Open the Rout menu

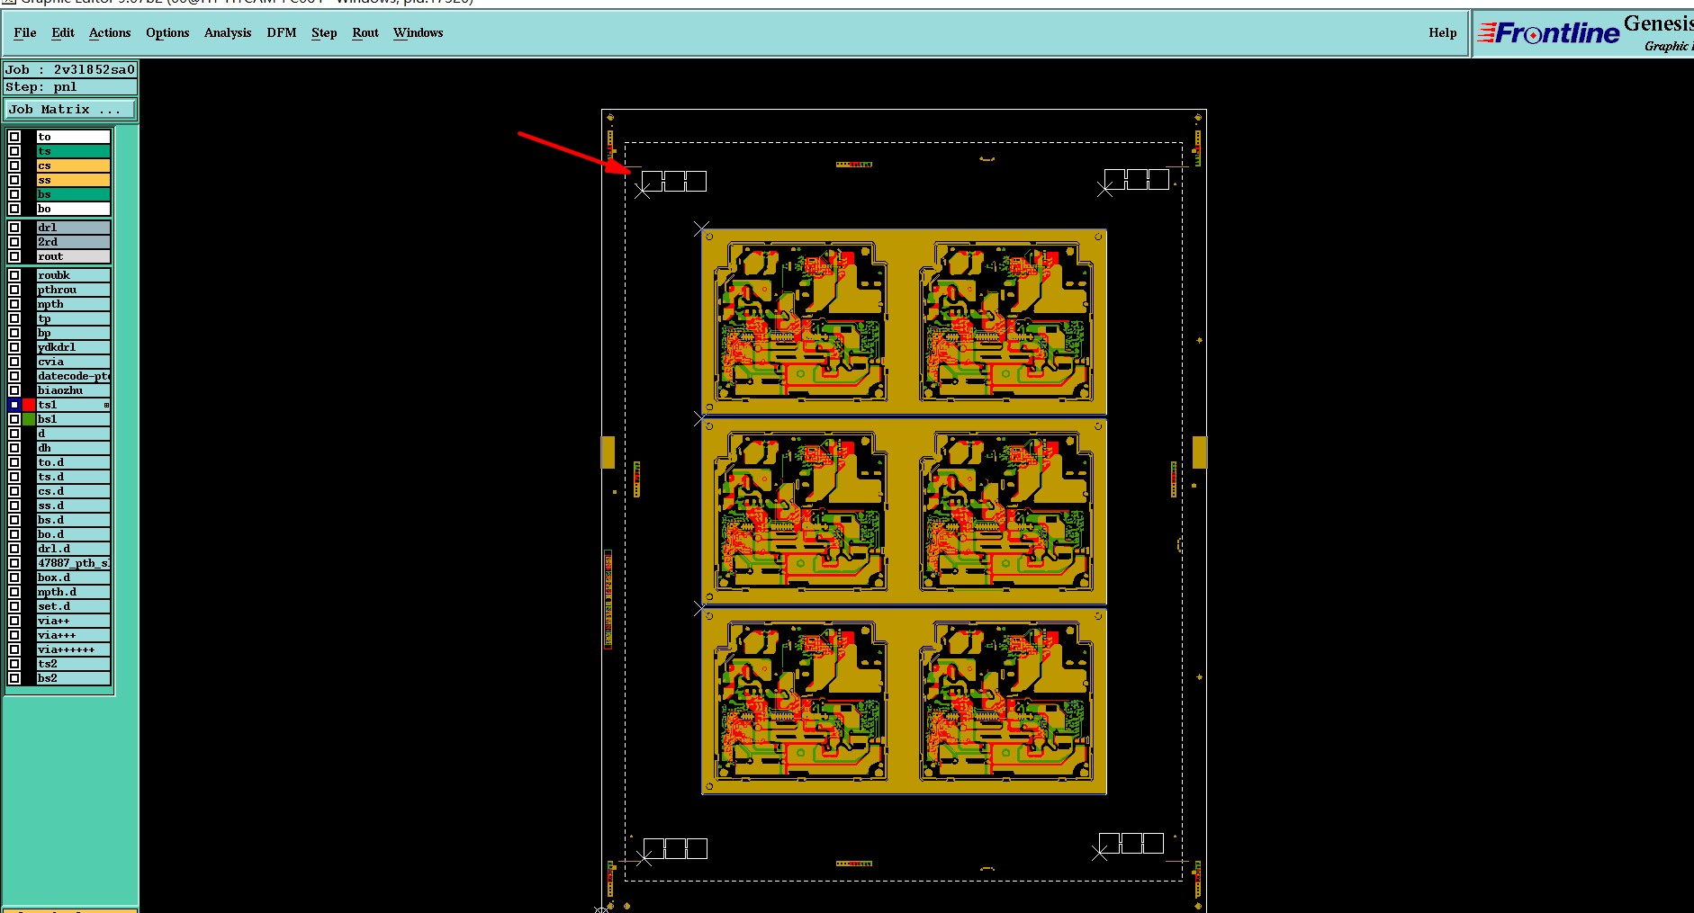[365, 32]
